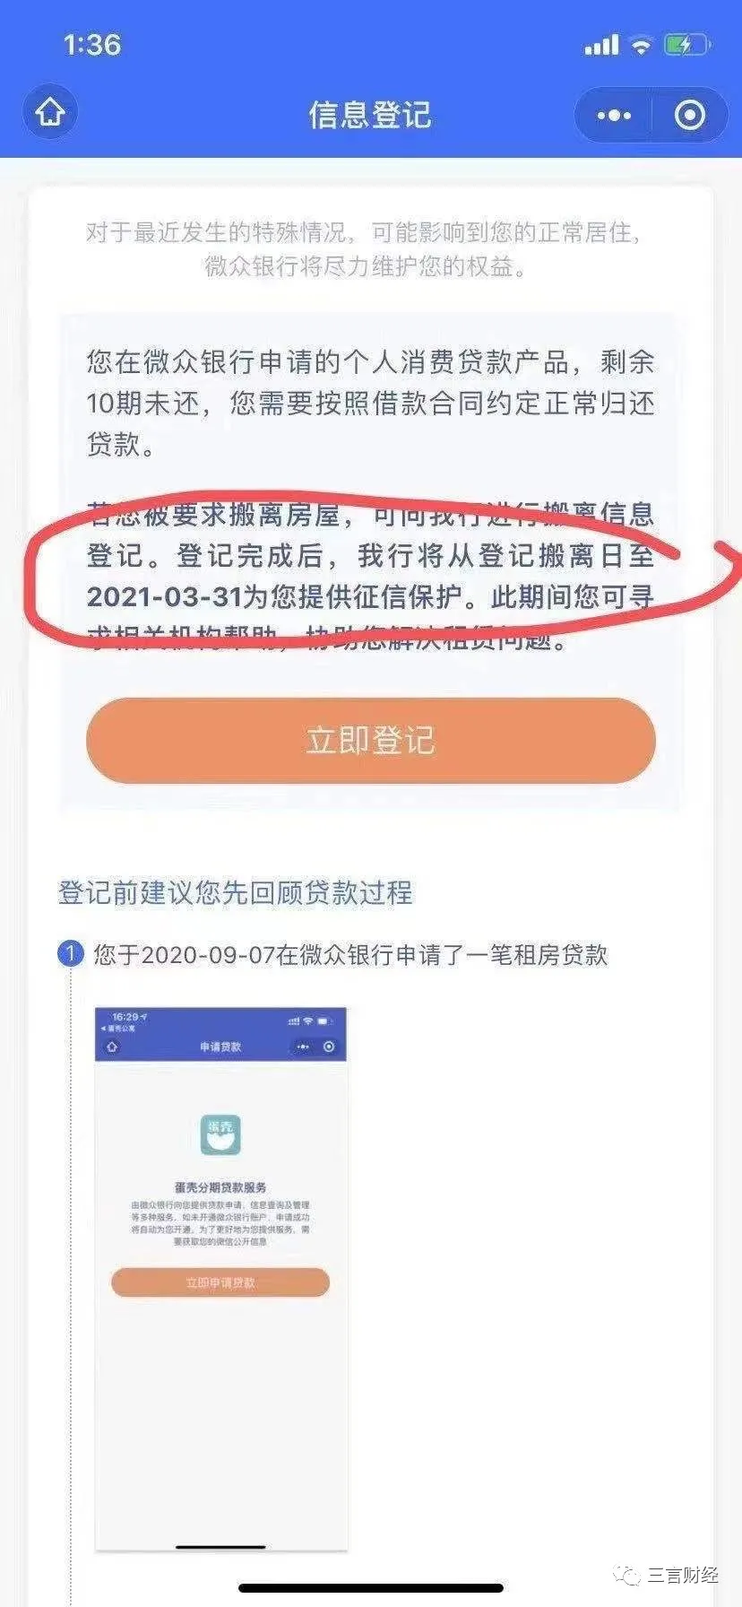
Task: Tap the 三言财经 watermark logo
Action: point(670,1575)
